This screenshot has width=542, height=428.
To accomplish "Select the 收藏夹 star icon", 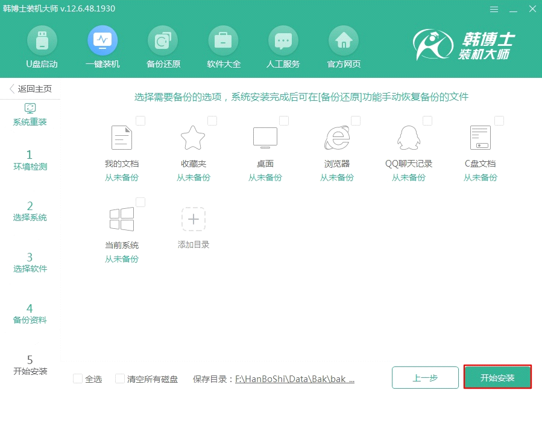I will pos(193,137).
